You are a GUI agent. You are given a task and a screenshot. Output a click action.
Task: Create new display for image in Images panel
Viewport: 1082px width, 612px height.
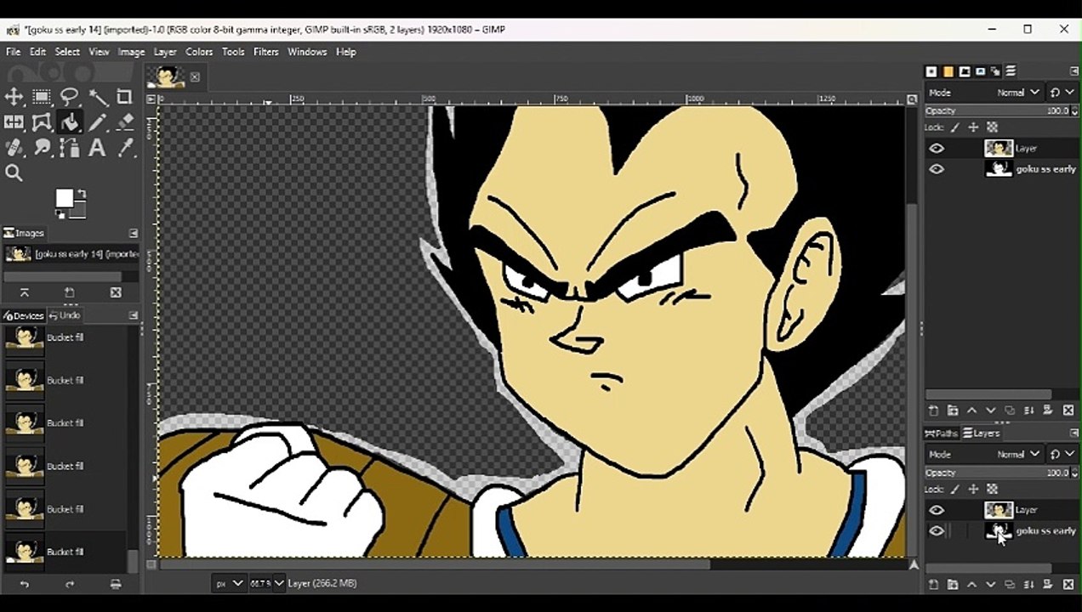pos(70,292)
